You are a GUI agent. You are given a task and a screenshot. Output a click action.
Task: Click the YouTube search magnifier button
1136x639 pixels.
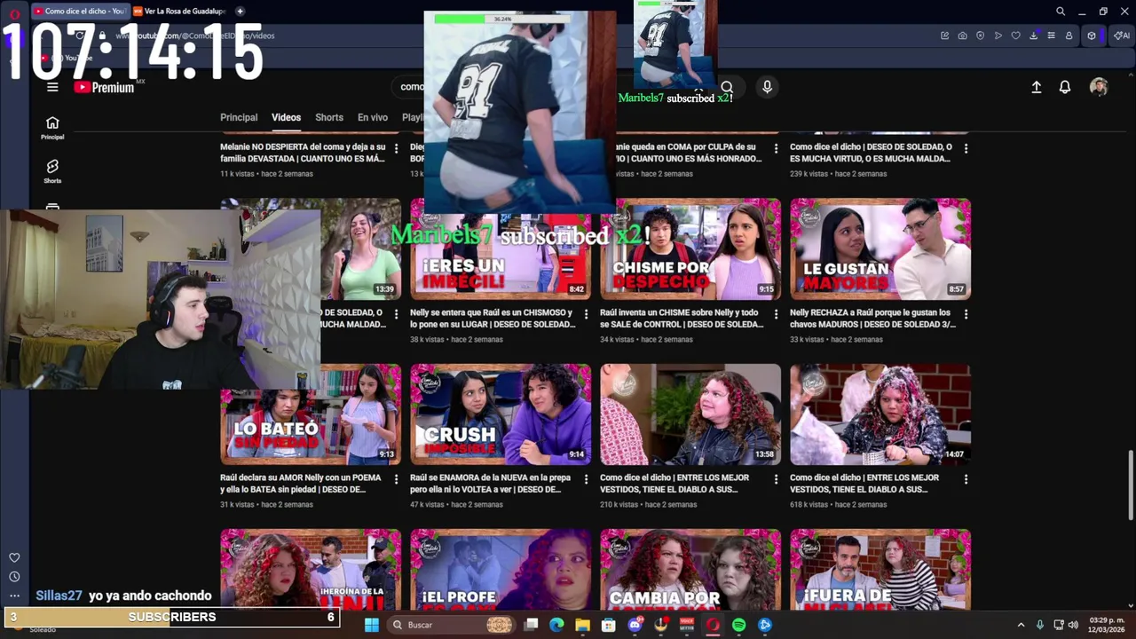click(x=727, y=87)
